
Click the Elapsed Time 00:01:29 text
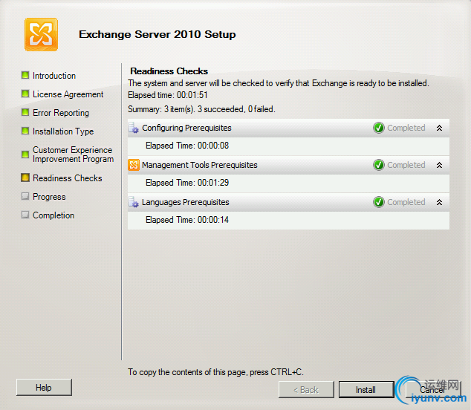pos(187,183)
